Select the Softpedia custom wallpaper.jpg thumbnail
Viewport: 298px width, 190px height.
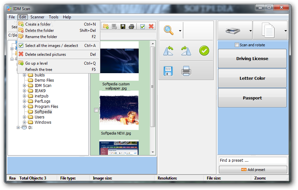119,61
